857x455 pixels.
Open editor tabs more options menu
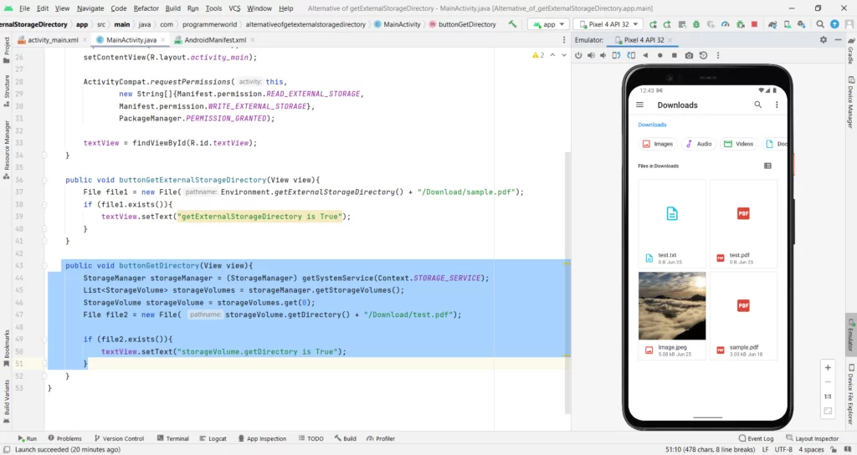(x=564, y=40)
